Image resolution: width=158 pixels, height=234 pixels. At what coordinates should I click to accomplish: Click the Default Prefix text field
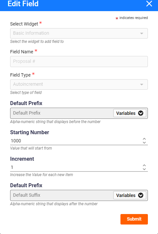(62, 113)
